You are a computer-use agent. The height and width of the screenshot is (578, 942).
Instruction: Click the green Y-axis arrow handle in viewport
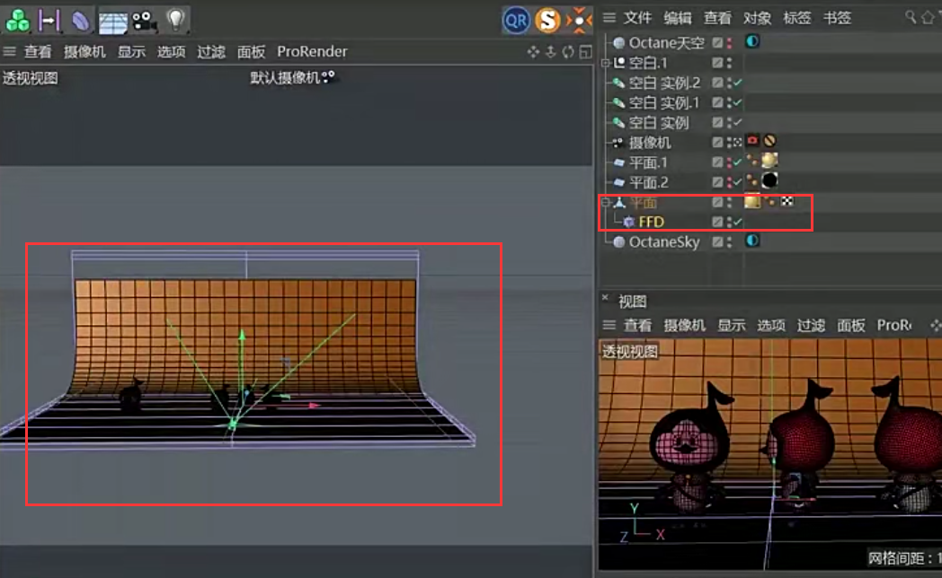242,335
